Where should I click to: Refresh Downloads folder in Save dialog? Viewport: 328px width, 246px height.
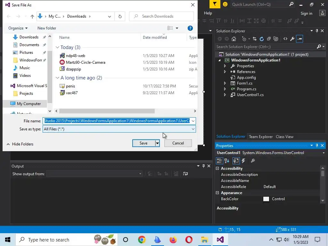tap(120, 16)
